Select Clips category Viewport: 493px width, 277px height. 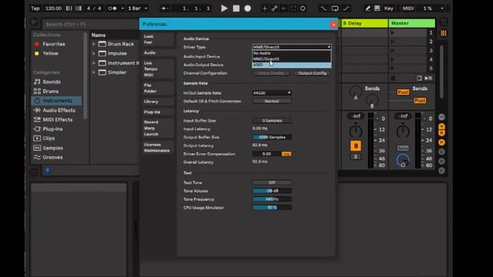click(x=49, y=138)
